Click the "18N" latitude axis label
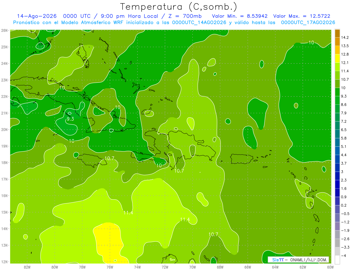351x271 pixels. [x=4, y=163]
